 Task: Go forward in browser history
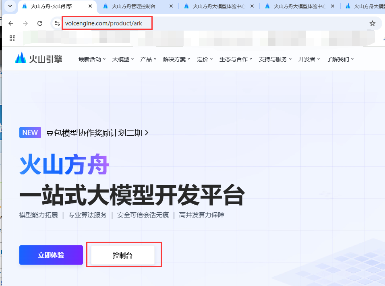tap(25, 23)
